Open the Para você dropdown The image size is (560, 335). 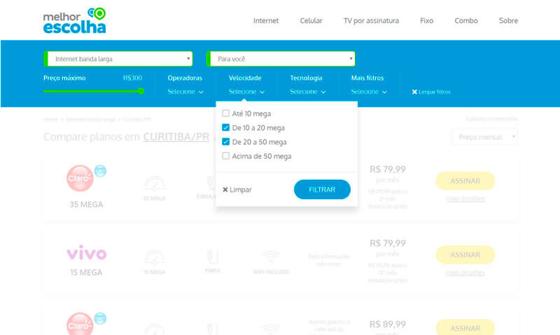point(281,59)
